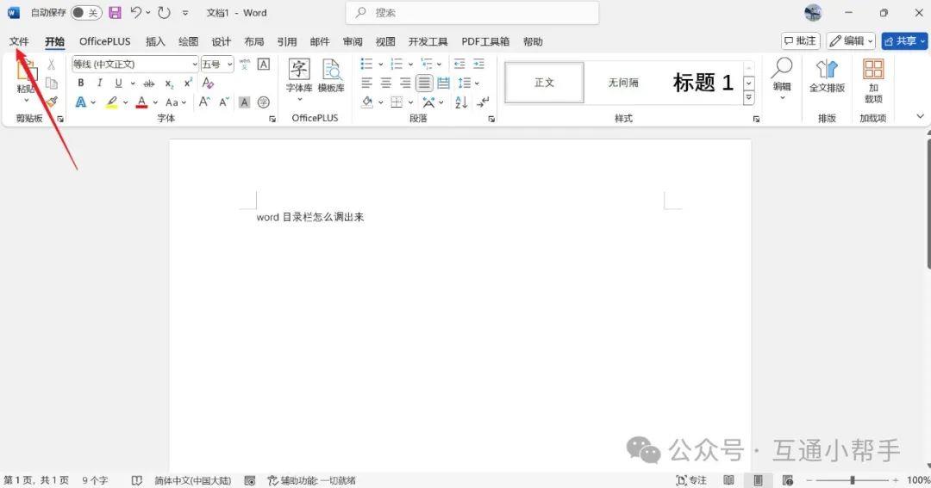Click the Enclosed Character 字 icon
The height and width of the screenshot is (488, 931).
(x=264, y=102)
